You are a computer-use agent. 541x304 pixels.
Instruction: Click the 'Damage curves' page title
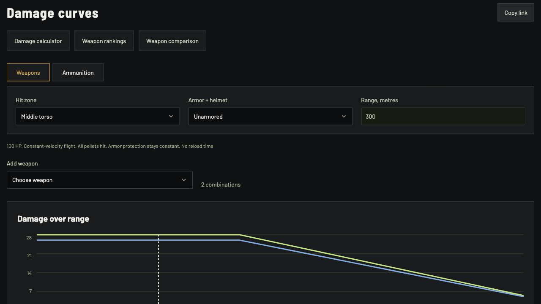point(53,13)
